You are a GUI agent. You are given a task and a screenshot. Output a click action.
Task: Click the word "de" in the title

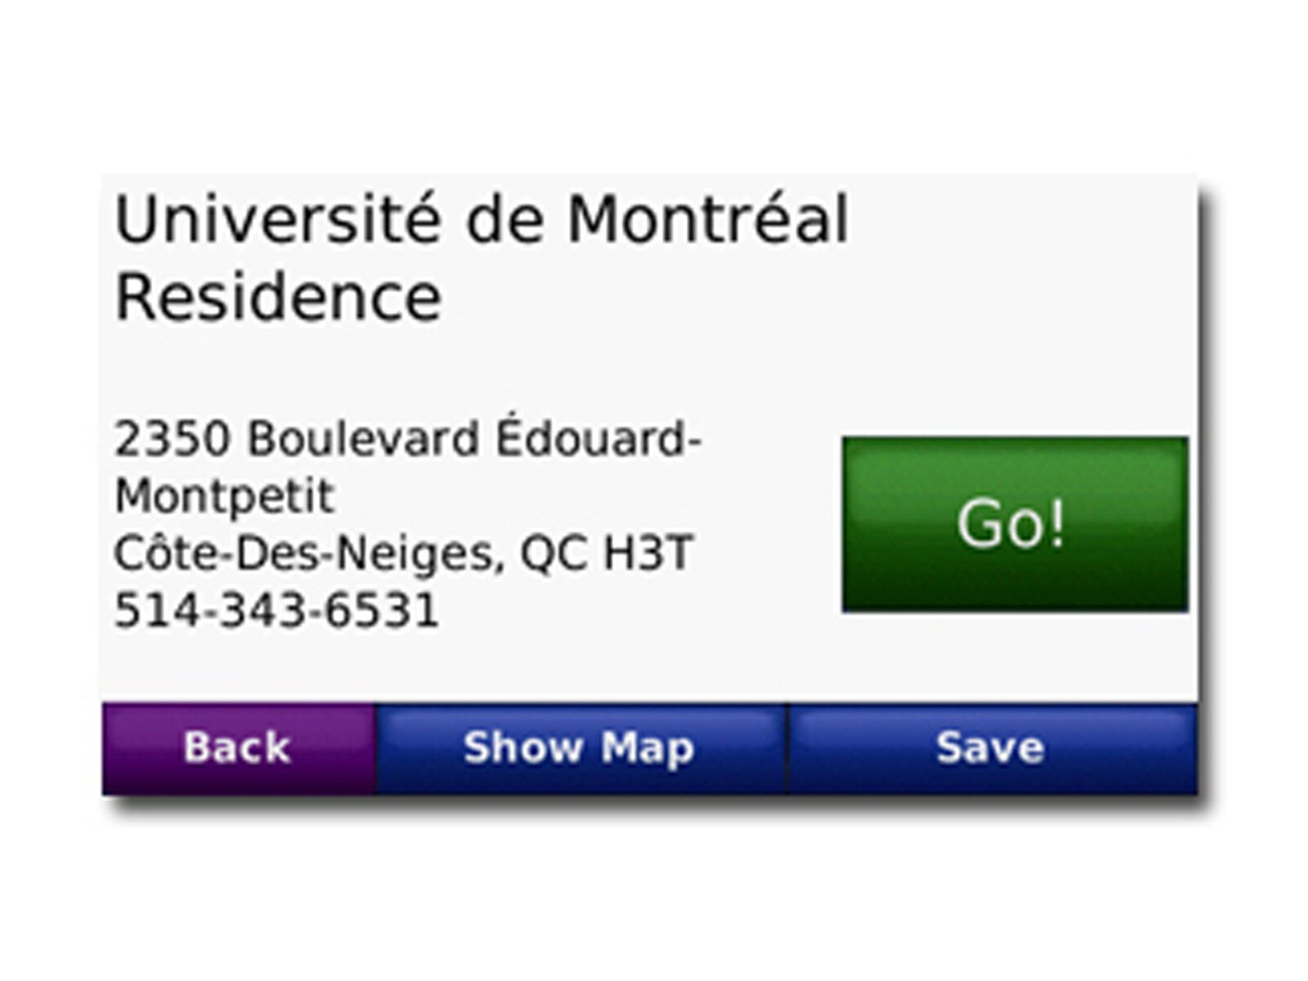pyautogui.click(x=504, y=219)
